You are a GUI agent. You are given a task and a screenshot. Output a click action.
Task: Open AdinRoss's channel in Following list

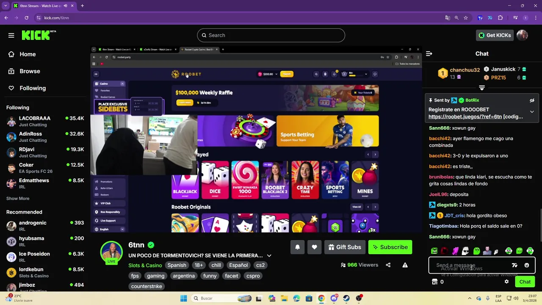pos(45,137)
